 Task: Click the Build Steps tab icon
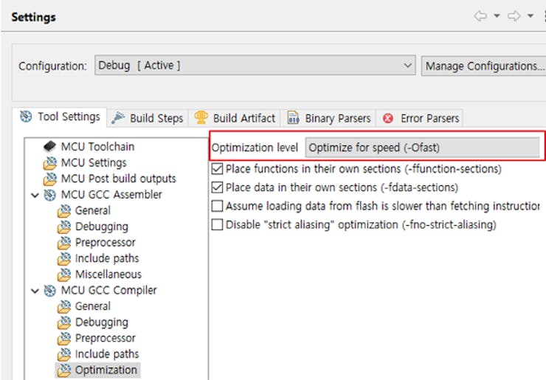tap(118, 118)
